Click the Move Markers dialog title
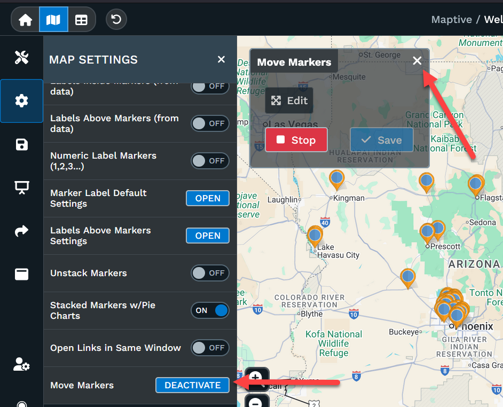The width and height of the screenshot is (503, 407). [x=294, y=62]
